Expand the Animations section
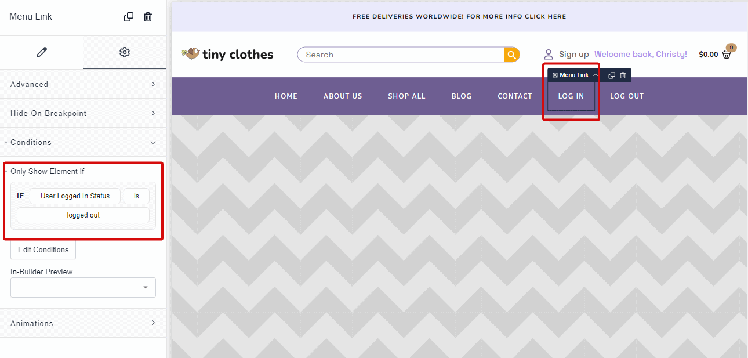This screenshot has width=748, height=358. click(x=83, y=323)
